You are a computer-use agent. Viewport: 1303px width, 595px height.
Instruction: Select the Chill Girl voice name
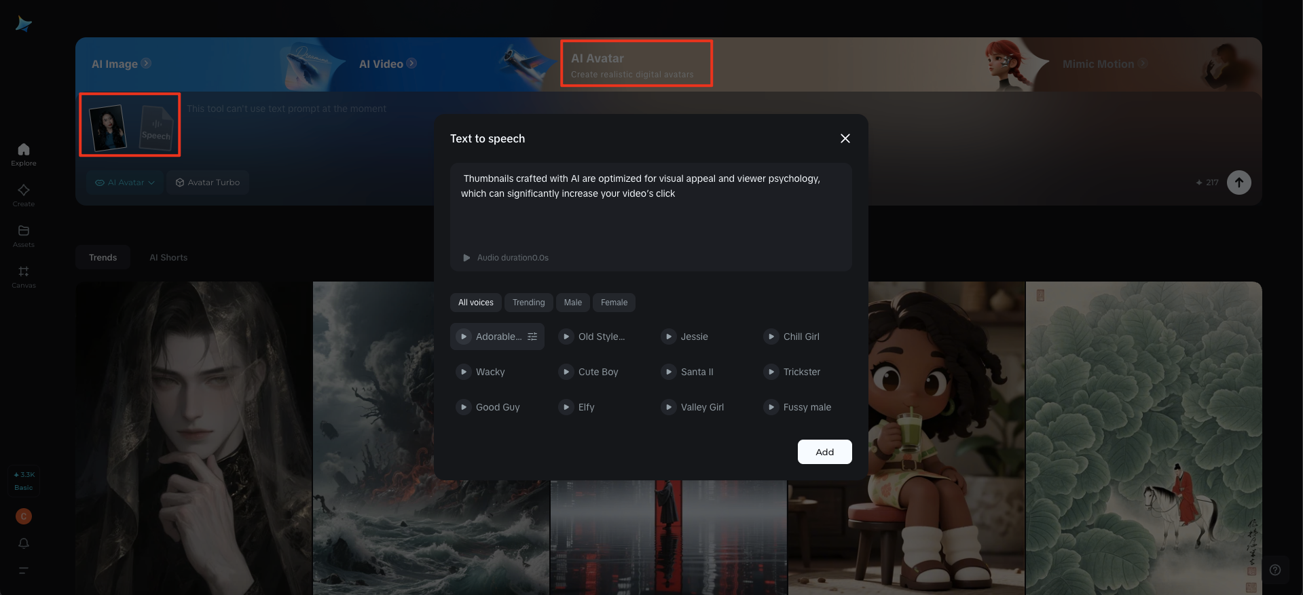tap(801, 337)
